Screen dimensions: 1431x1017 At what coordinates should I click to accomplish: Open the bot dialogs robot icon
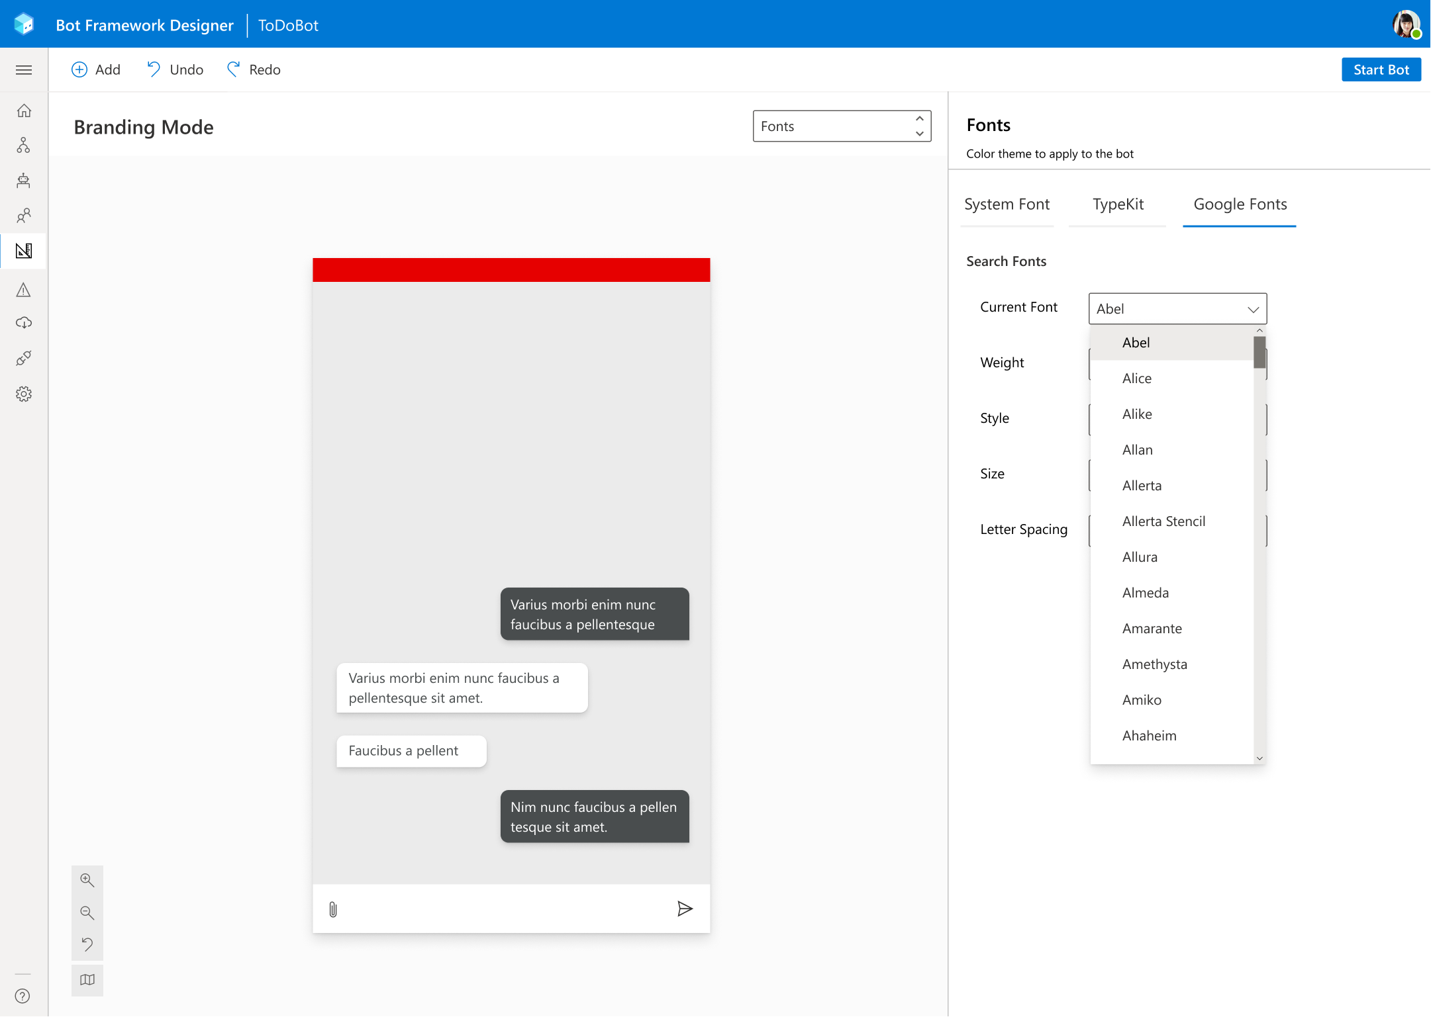(24, 180)
